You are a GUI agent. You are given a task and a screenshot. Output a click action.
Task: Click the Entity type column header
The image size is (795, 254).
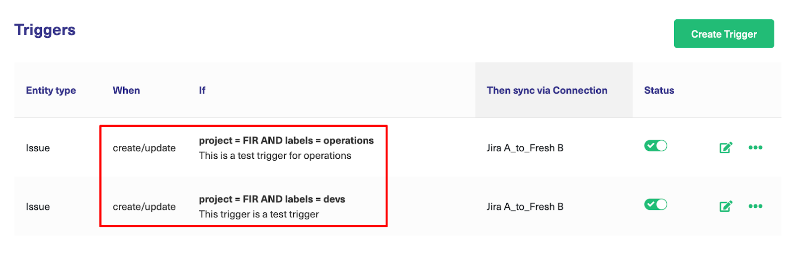point(51,90)
